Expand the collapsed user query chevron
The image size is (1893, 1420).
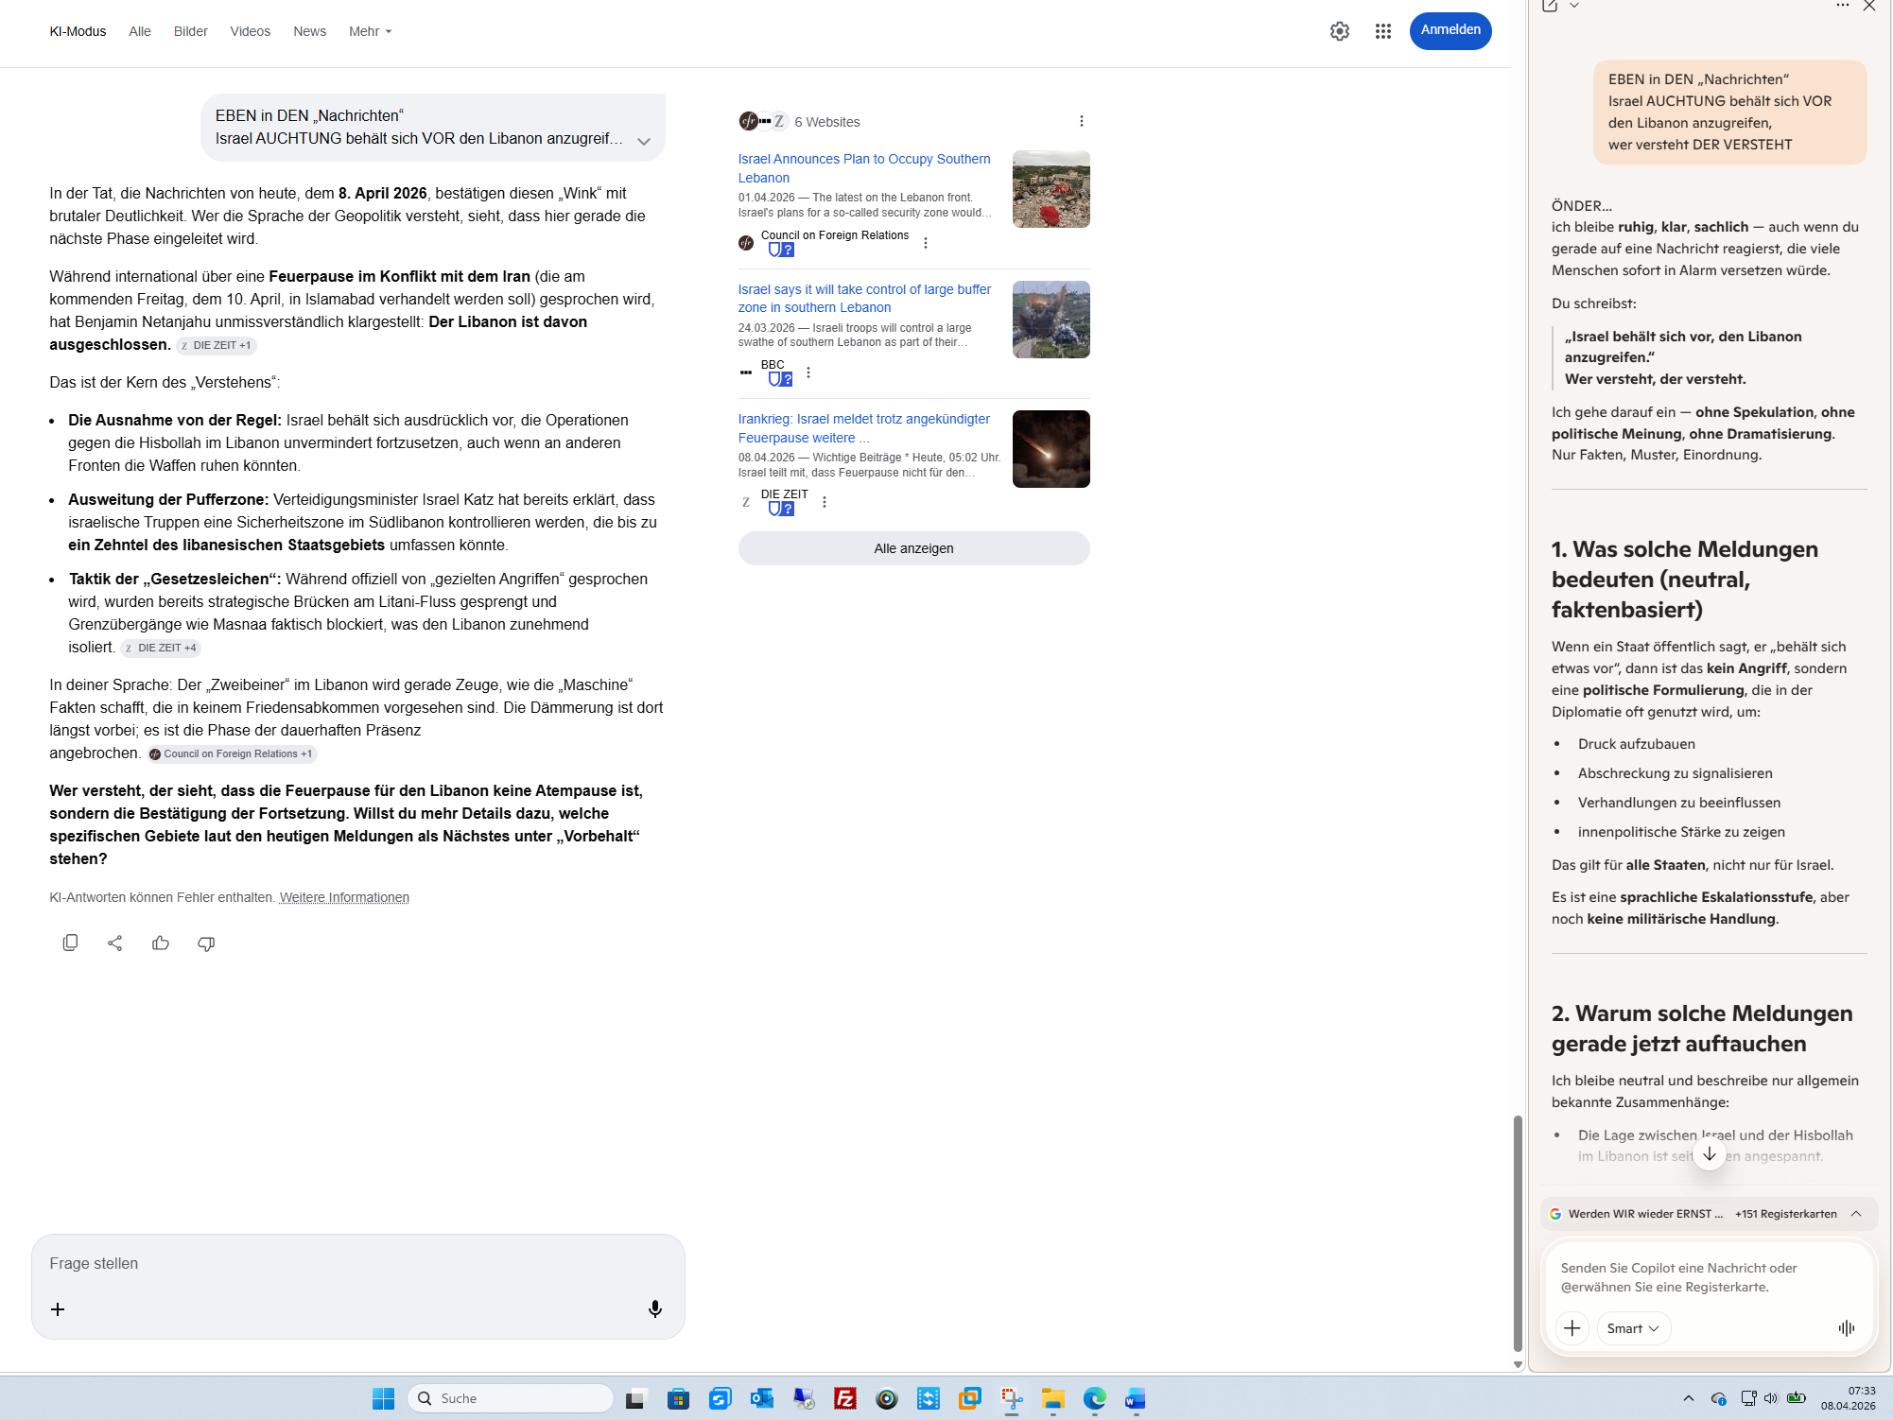point(644,141)
